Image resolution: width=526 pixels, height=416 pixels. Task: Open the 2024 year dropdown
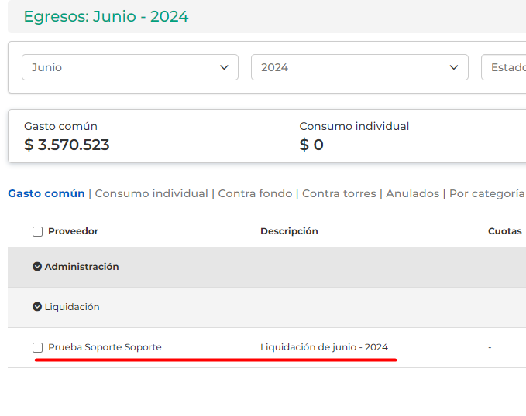359,67
